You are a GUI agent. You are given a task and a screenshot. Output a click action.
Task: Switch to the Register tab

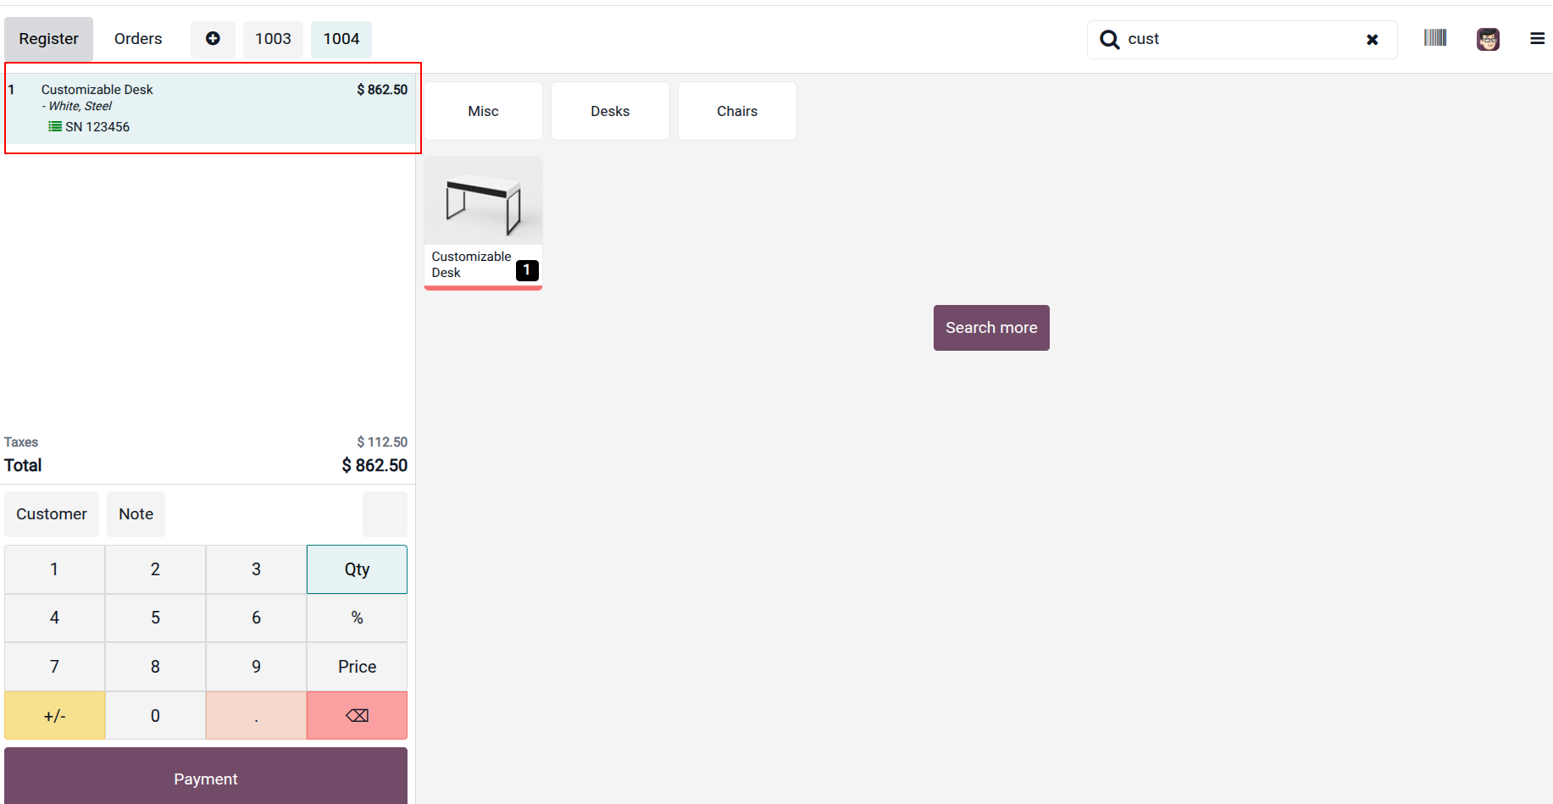coord(48,39)
